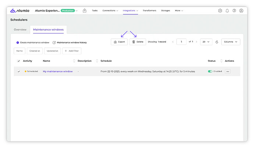Go to next page arrow

(x=197, y=42)
